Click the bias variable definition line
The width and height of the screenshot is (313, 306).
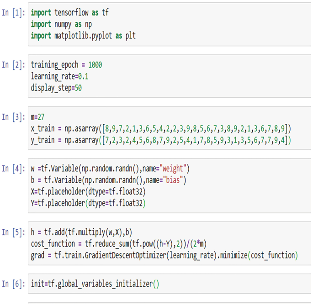[107, 180]
